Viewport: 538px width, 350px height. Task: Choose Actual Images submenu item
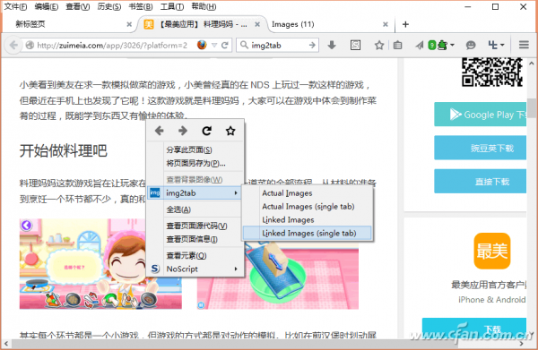[x=307, y=193]
